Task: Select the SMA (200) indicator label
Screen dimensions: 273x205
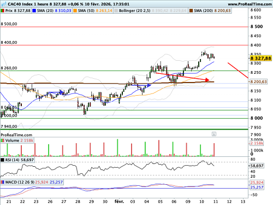Action: coord(203,11)
